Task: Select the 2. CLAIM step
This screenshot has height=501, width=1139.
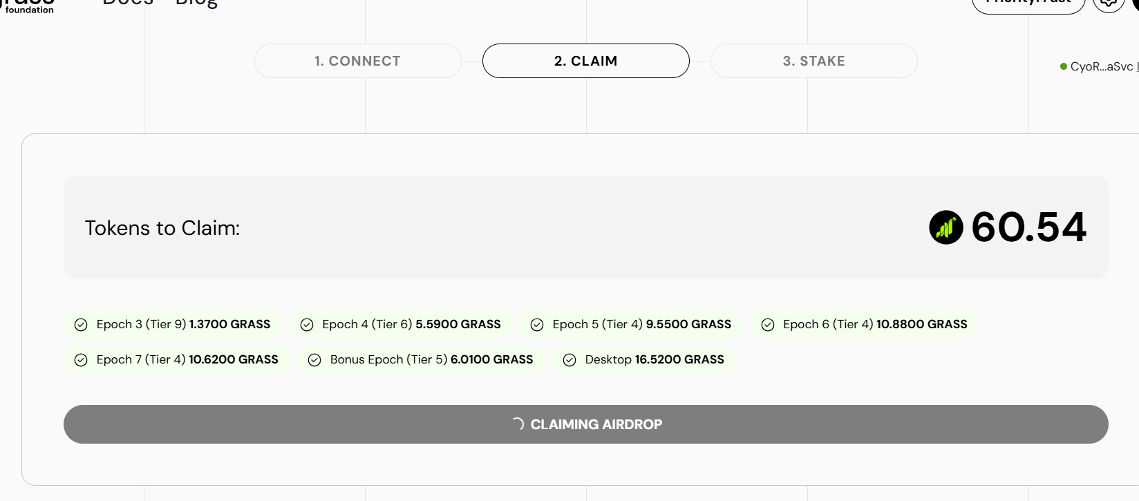Action: coord(586,61)
